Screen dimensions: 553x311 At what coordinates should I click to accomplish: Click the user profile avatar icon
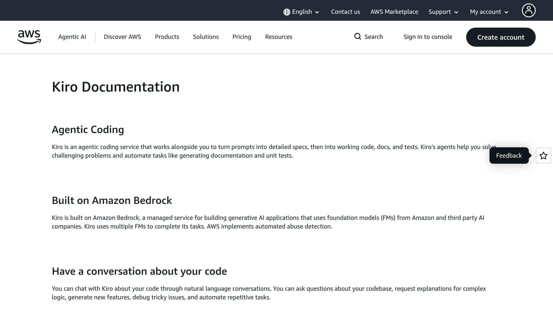coord(528,11)
